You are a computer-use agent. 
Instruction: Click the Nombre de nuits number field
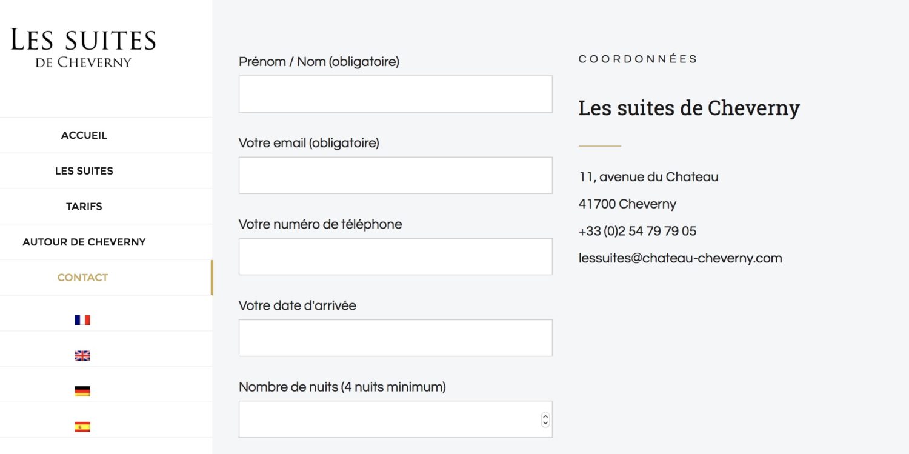[x=396, y=419]
